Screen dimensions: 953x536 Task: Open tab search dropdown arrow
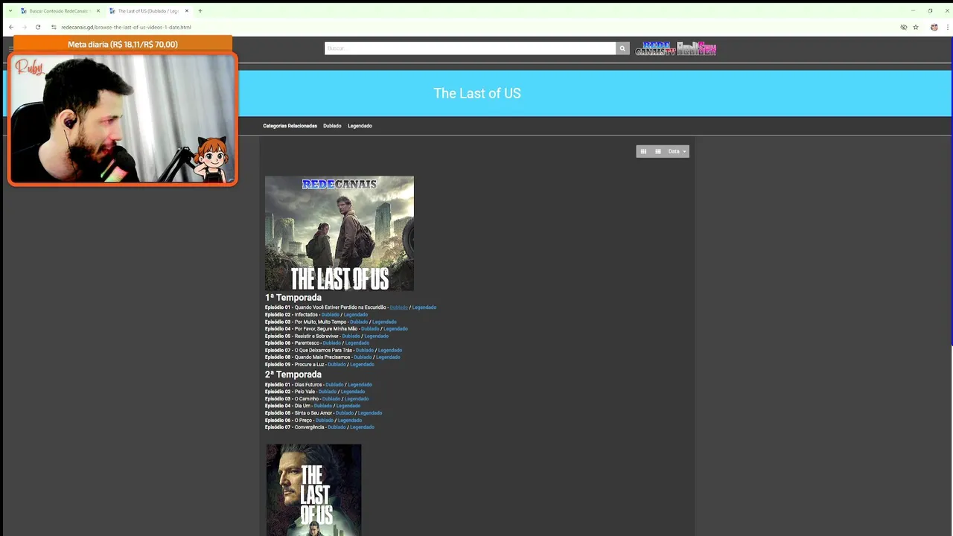point(10,11)
